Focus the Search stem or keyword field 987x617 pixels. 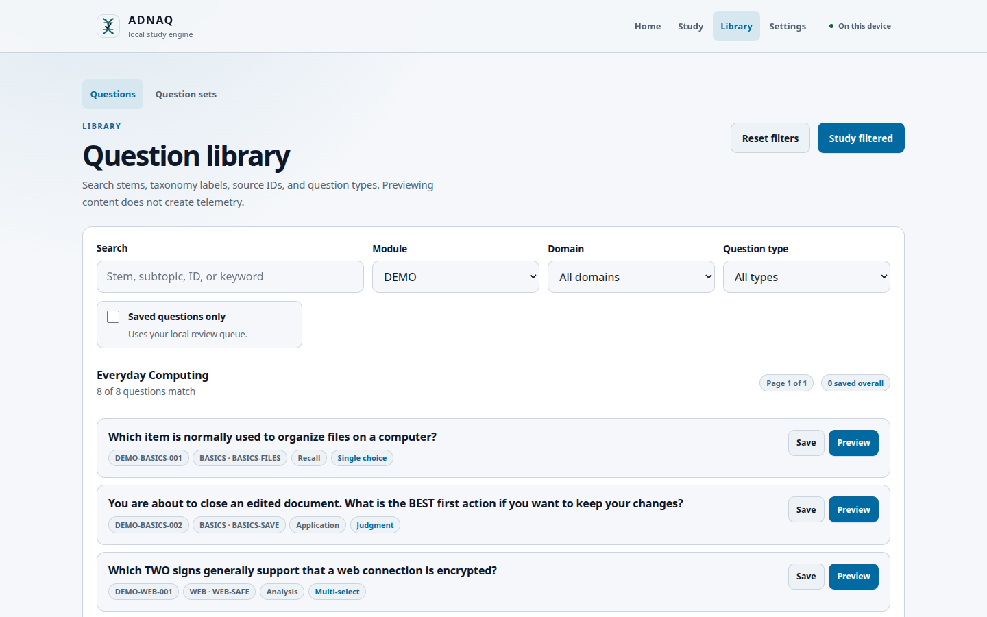(230, 276)
